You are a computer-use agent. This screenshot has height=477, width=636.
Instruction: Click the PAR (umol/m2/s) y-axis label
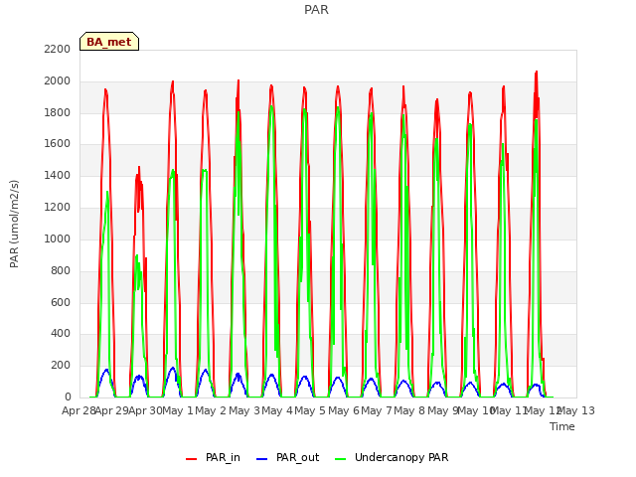[14, 224]
